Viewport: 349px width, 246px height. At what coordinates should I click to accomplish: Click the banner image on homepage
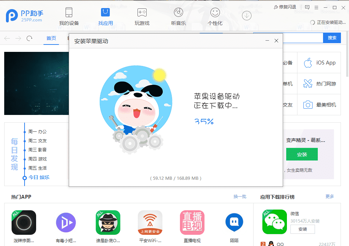click(x=36, y=83)
